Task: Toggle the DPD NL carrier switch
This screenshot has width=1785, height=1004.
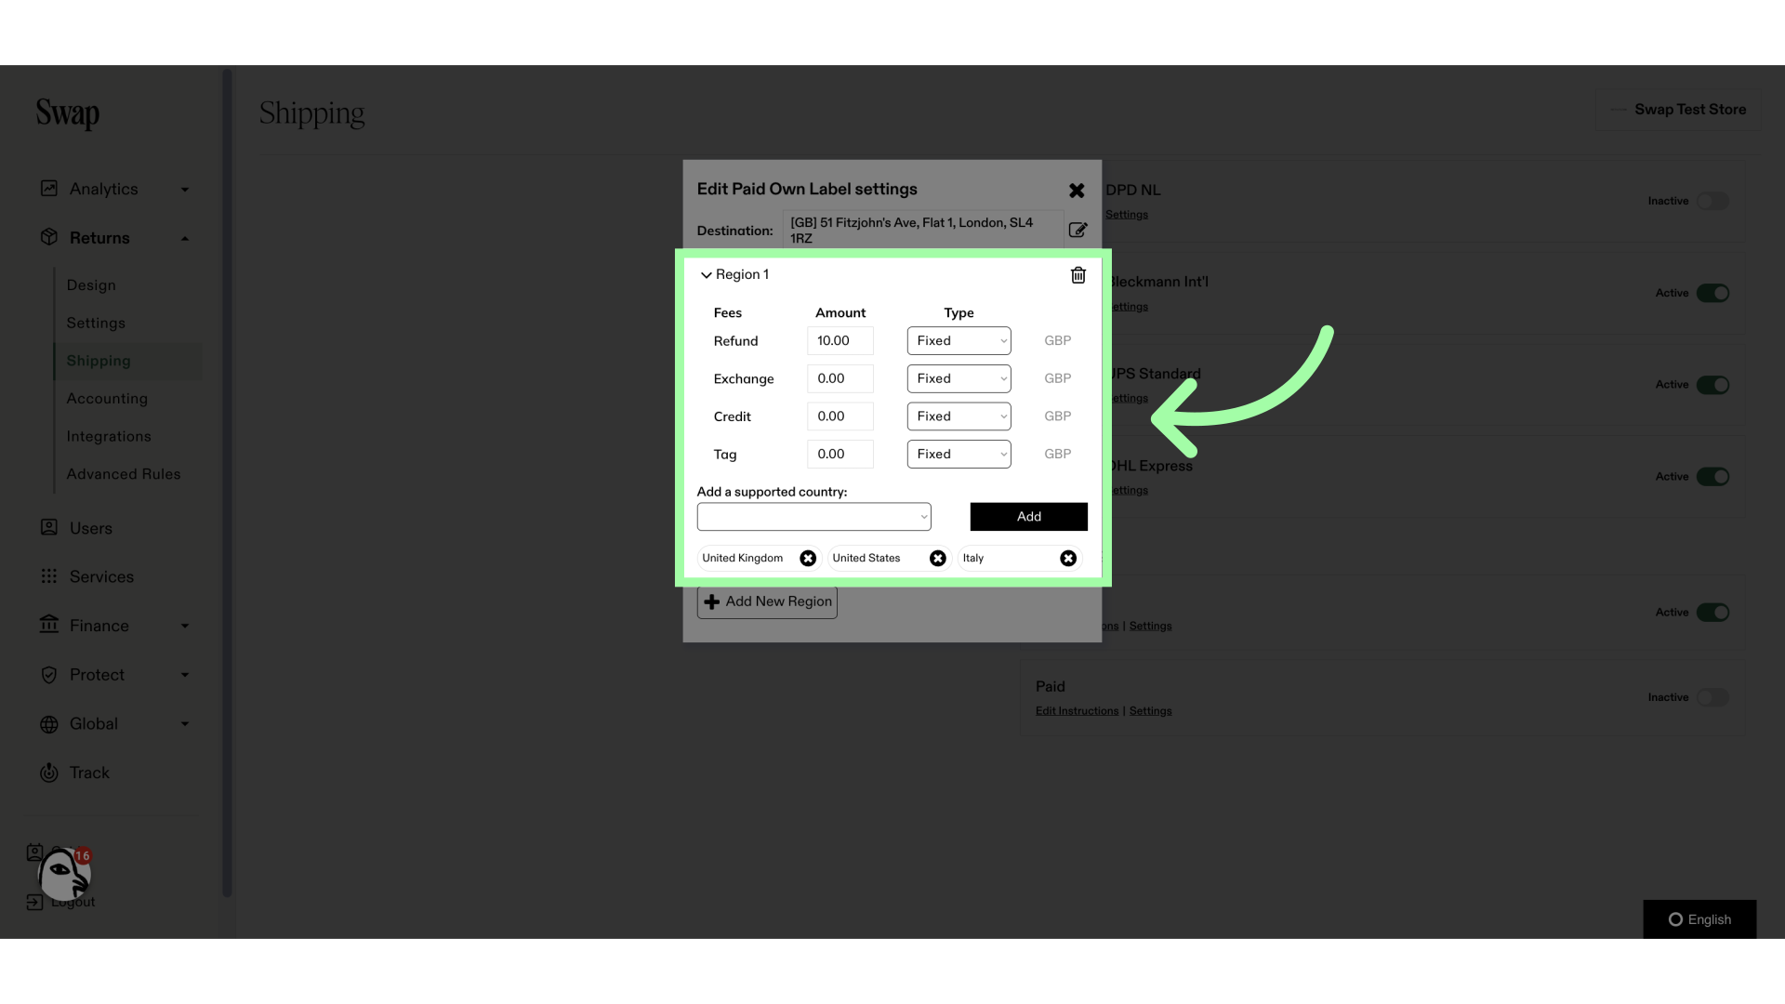Action: (x=1712, y=202)
